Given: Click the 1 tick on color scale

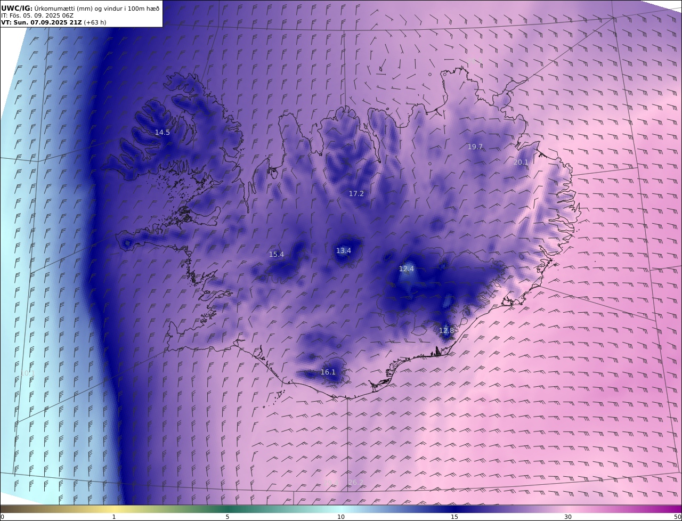Looking at the screenshot, I should coord(114,517).
